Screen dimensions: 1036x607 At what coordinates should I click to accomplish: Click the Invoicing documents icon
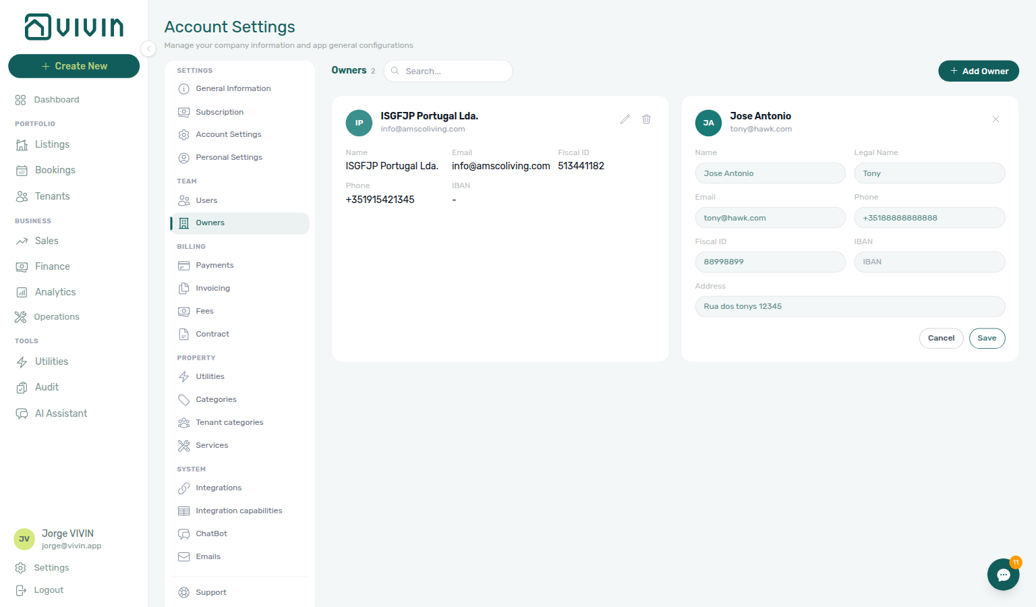coord(183,289)
